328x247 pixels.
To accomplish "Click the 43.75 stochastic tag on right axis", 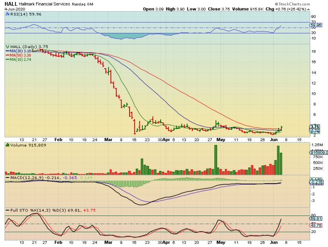I will point(316,225).
